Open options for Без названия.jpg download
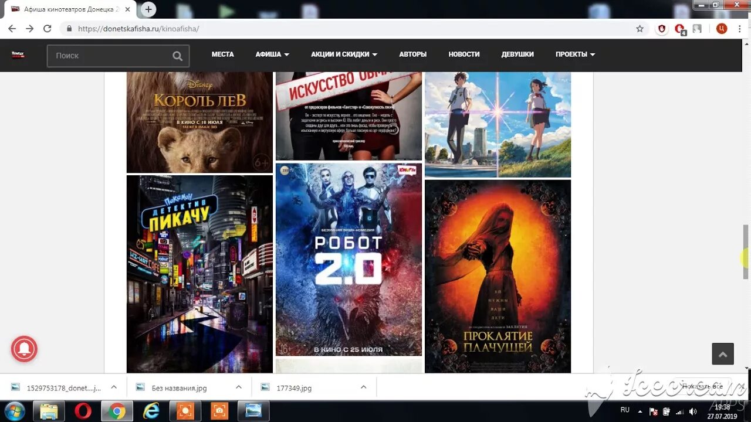751x422 pixels. pyautogui.click(x=239, y=387)
